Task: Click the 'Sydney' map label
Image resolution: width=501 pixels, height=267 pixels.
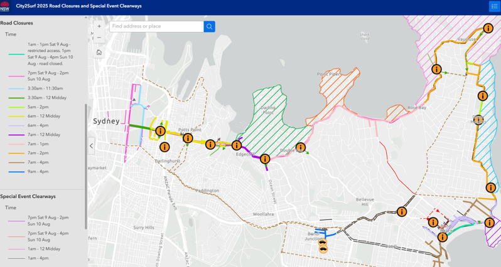Action: [106, 121]
